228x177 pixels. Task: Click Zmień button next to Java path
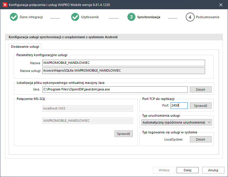(x=201, y=90)
